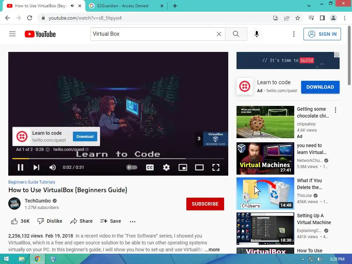Click the ad info icon on build banner
Screen dimensions: 352x264
click(337, 55)
